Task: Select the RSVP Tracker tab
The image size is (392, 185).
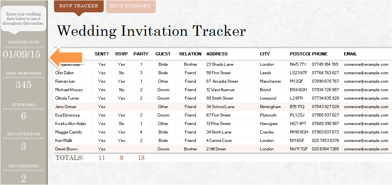Action: (x=79, y=6)
